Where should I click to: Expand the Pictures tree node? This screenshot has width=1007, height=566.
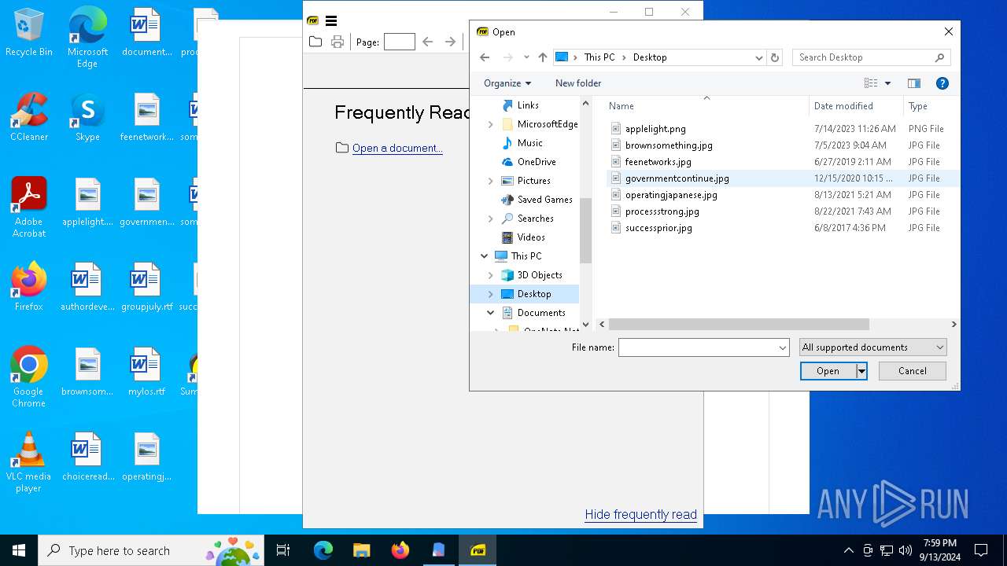point(491,181)
